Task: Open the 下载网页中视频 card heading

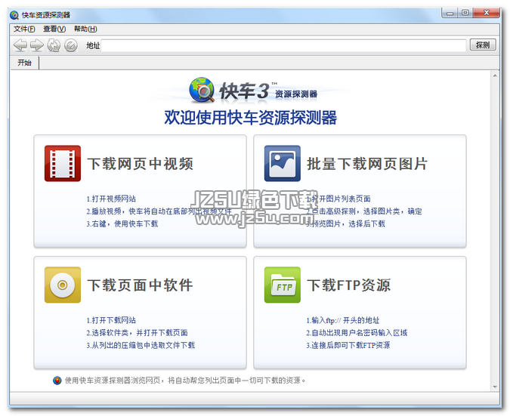Action: (141, 164)
